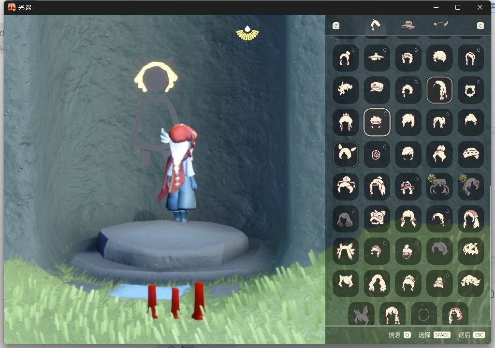Viewport: 495px width, 348px height.
Task: Select the pumpkin-face headpiece
Action: click(x=471, y=251)
